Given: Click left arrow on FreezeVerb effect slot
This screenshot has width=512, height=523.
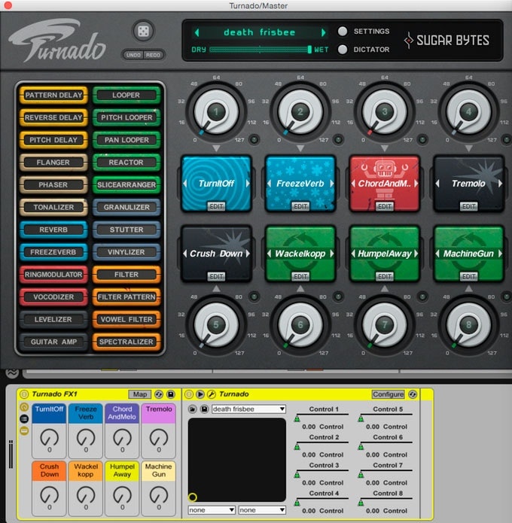Looking at the screenshot, I should point(269,184).
